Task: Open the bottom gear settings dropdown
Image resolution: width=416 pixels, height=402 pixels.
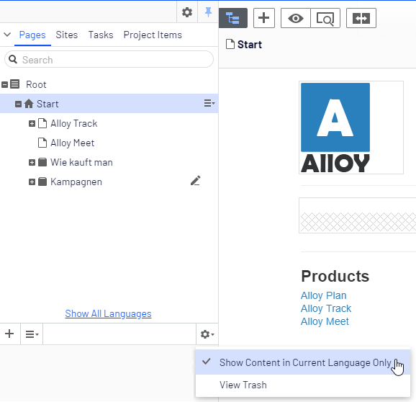Action: coord(207,334)
